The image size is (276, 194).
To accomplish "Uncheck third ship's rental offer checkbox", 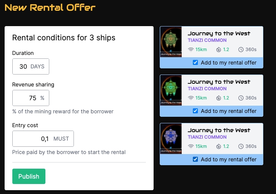I will pyautogui.click(x=196, y=159).
